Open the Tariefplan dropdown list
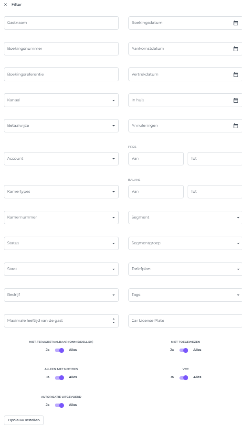The height and width of the screenshot is (426, 242). (x=185, y=269)
